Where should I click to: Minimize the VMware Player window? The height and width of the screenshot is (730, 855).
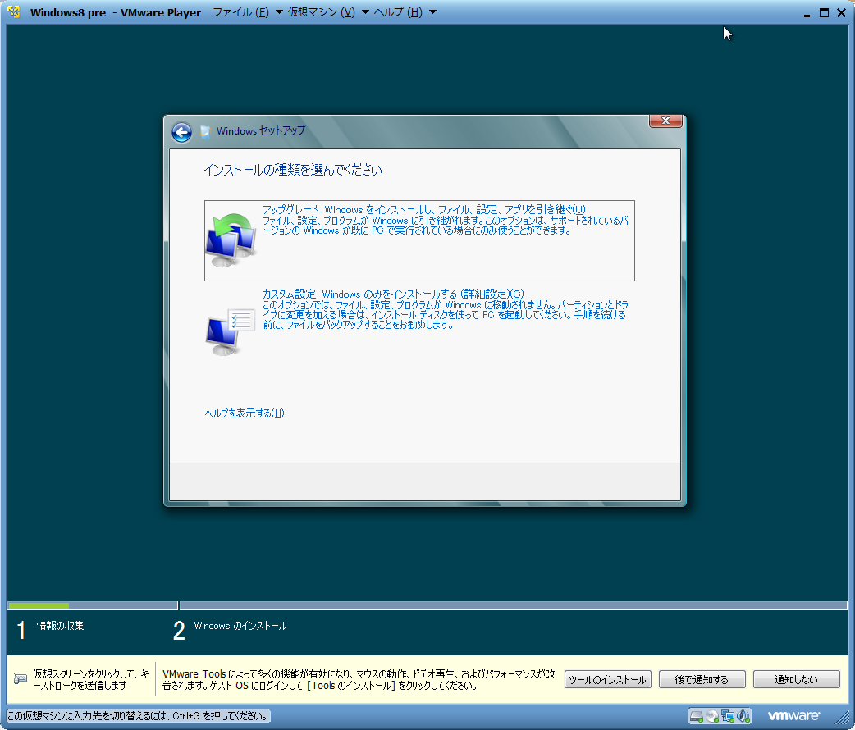click(x=807, y=14)
